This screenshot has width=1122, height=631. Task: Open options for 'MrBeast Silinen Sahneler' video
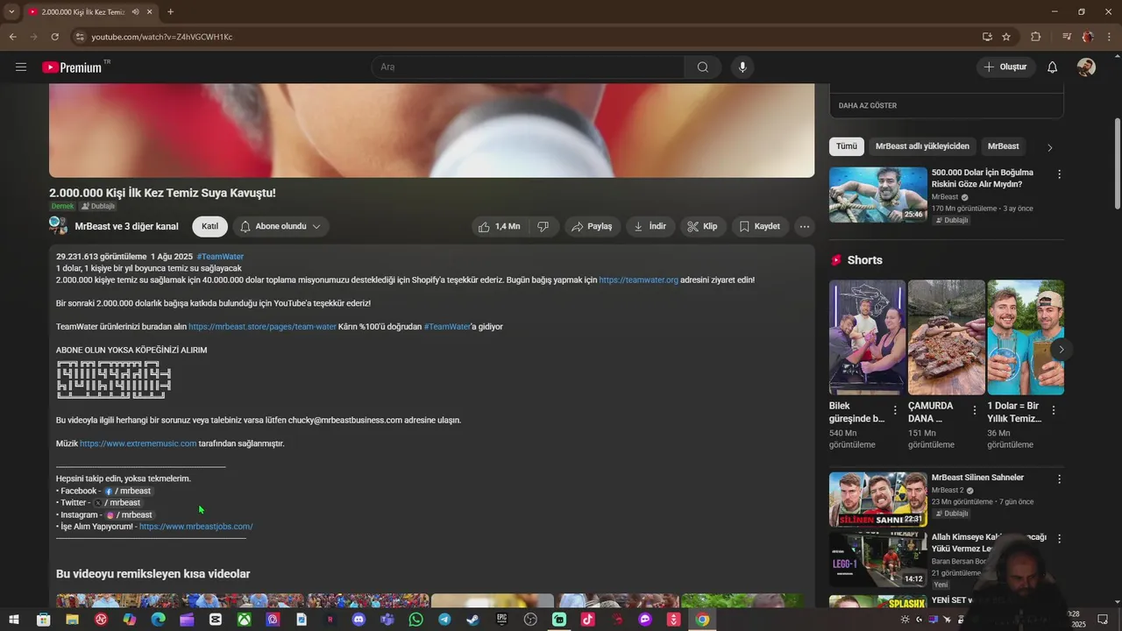(x=1059, y=479)
